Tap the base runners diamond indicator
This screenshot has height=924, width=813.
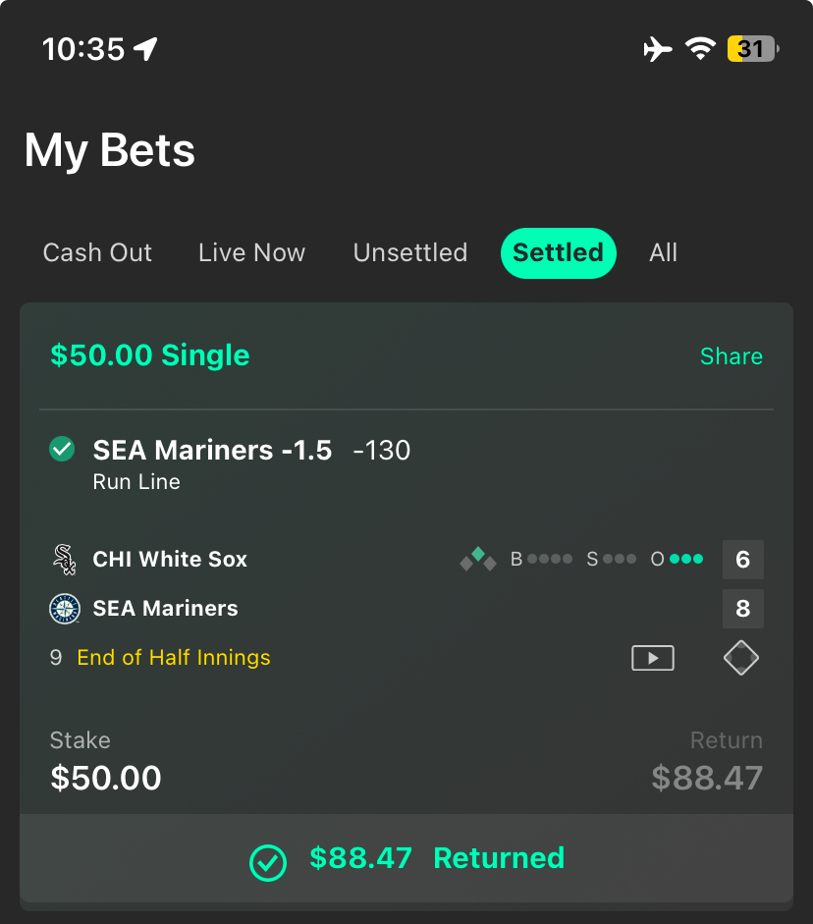pyautogui.click(x=478, y=560)
